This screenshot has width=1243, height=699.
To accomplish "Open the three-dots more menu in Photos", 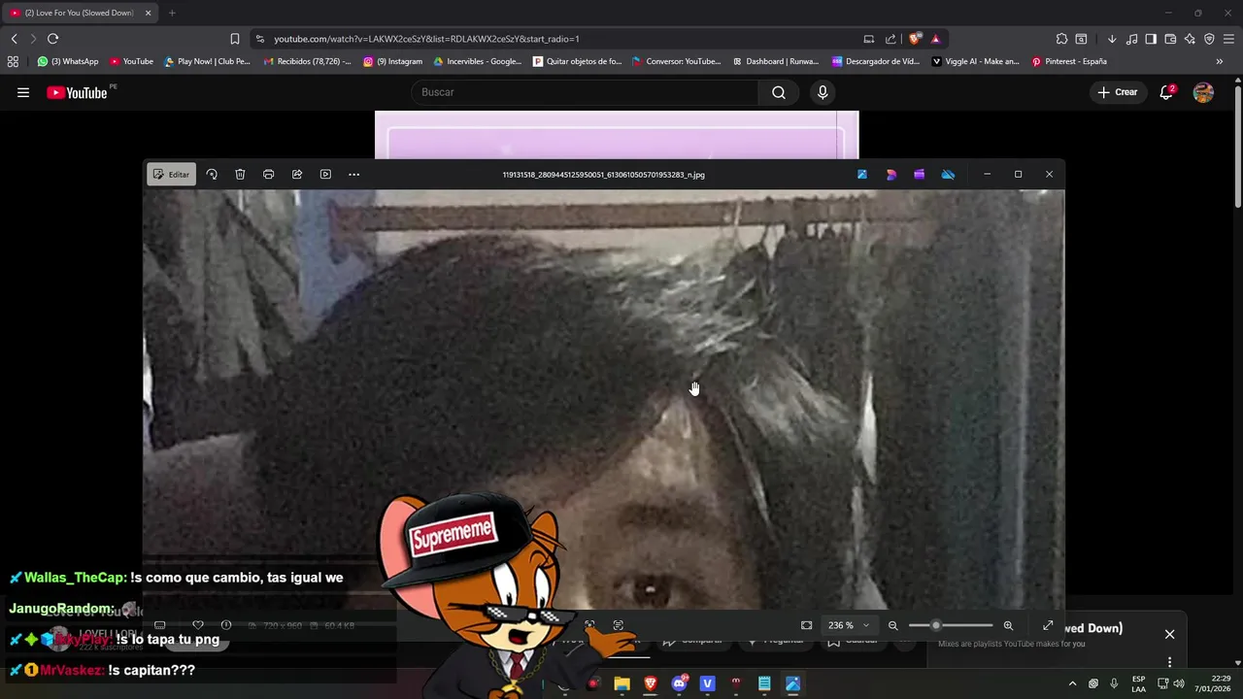I will [353, 175].
